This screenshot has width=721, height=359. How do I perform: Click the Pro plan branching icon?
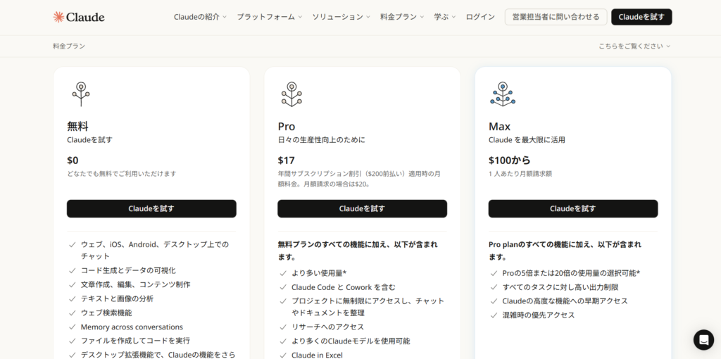coord(291,94)
